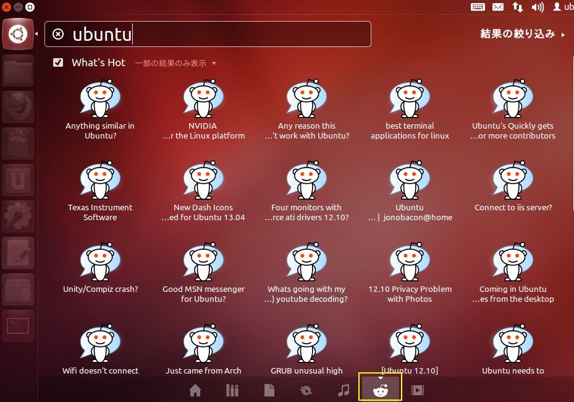The width and height of the screenshot is (574, 402).
Task: Open the user session menu
Action: tap(563, 7)
